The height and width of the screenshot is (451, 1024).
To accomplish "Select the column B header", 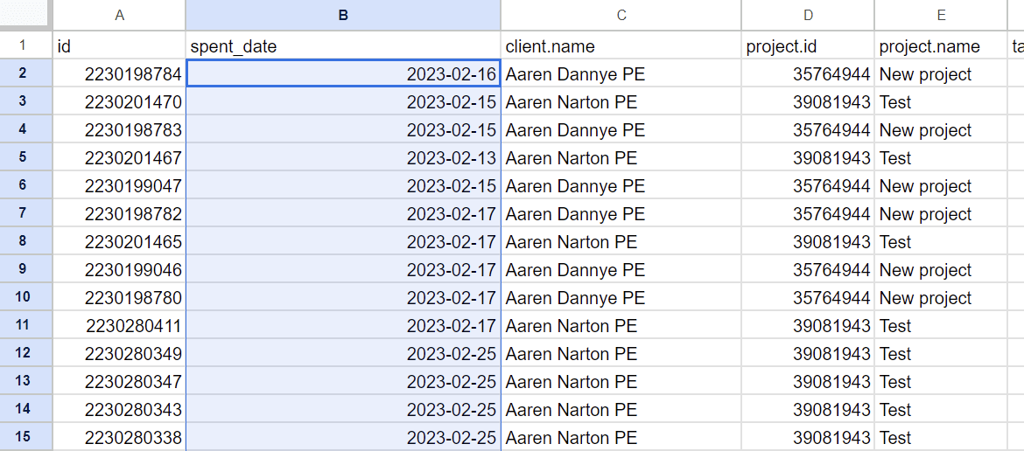I will click(343, 15).
